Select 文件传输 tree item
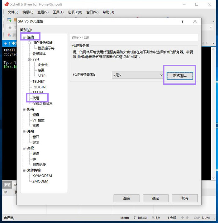 [34, 170]
